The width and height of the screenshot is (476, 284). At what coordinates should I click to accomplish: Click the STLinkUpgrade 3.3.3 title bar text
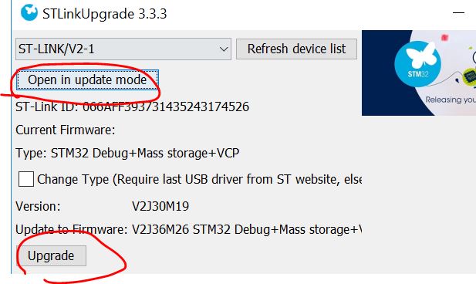105,14
